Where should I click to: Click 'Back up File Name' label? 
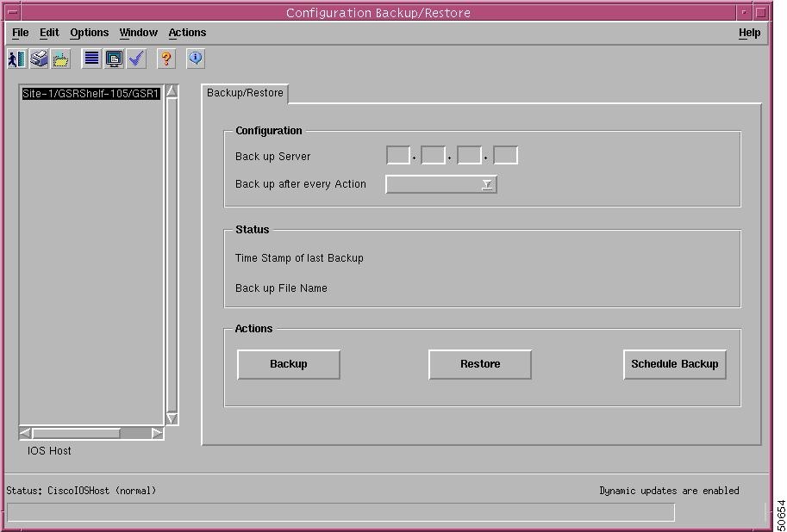(x=281, y=288)
